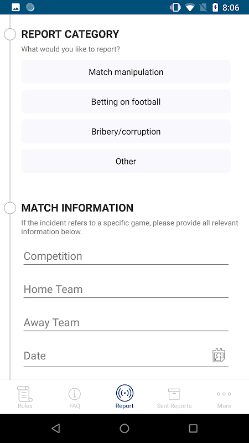Open the calendar icon in Date field

pos(219,356)
